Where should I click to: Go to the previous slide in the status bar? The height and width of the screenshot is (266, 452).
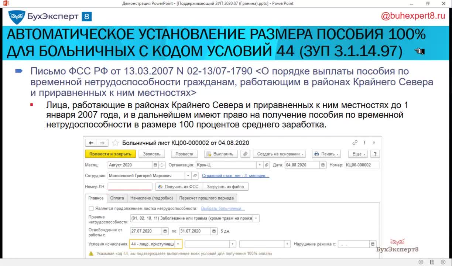coord(421,262)
